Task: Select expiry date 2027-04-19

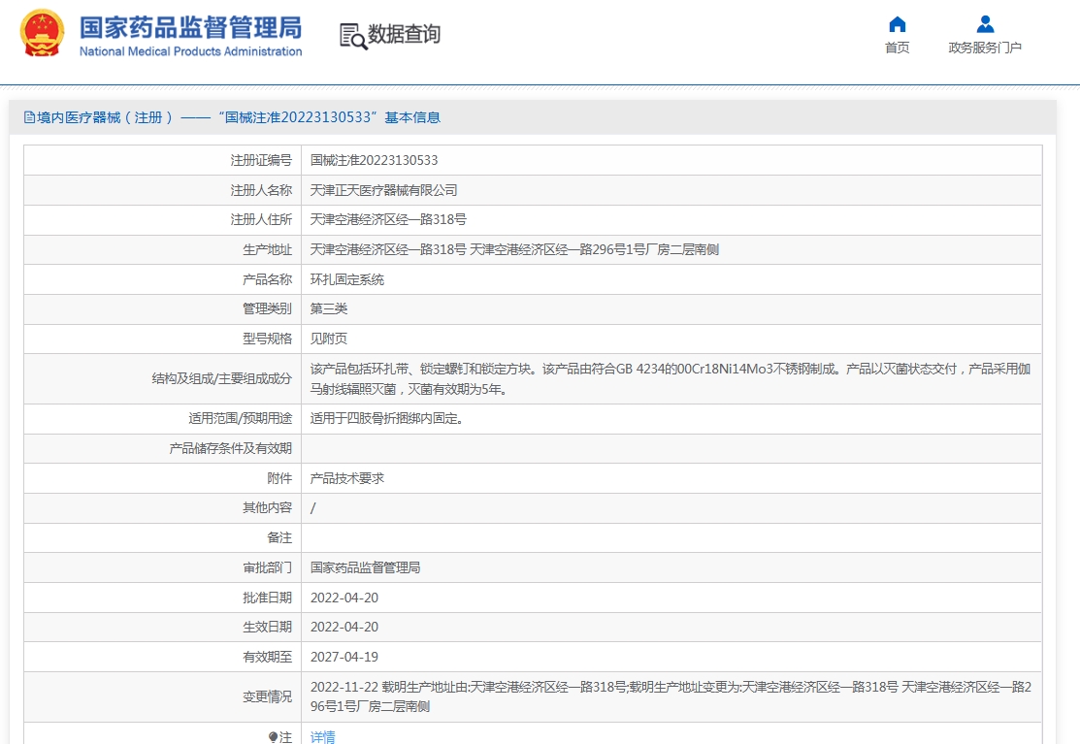Action: tap(344, 658)
